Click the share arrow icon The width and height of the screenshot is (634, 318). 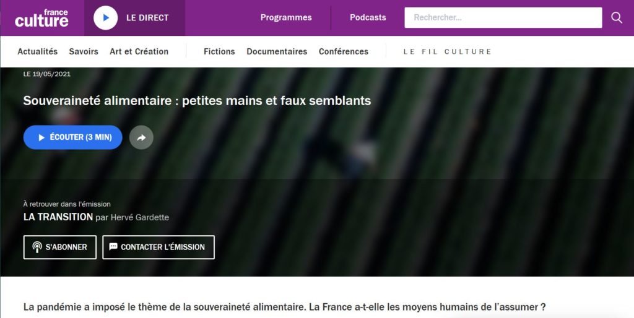[141, 137]
